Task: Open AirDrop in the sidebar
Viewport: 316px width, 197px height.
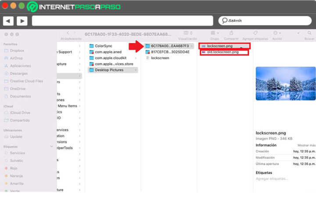Action: [x=16, y=59]
